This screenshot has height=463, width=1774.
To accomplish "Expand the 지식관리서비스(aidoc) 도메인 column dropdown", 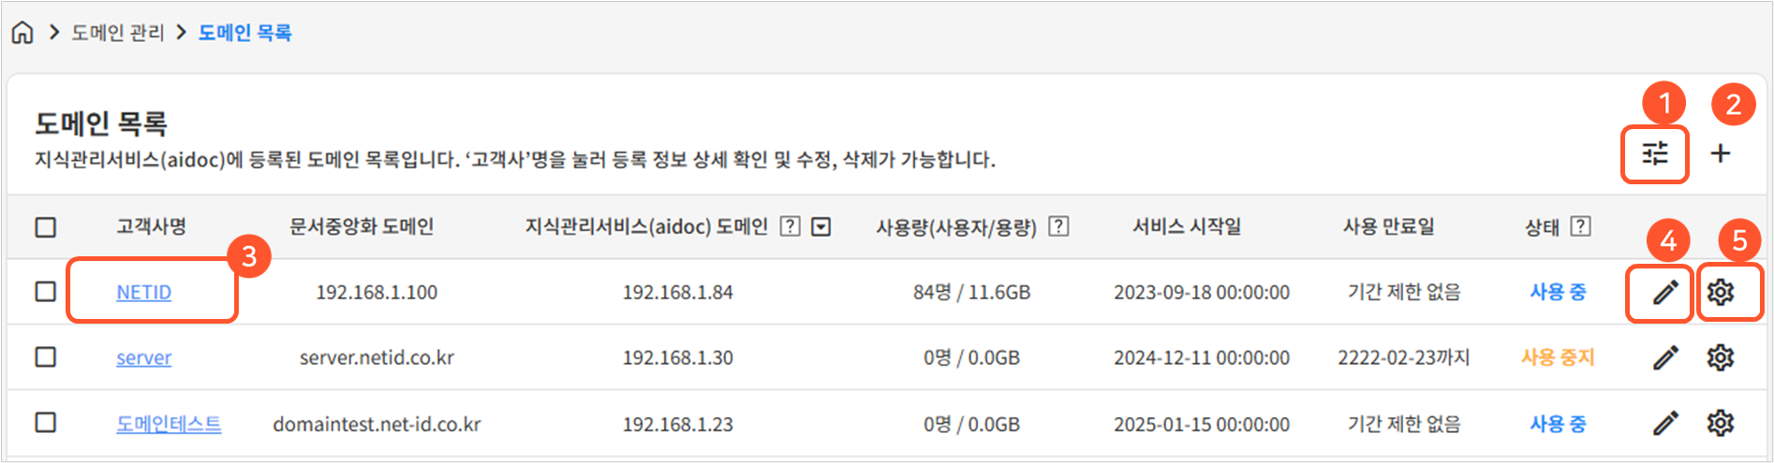I will (x=821, y=226).
